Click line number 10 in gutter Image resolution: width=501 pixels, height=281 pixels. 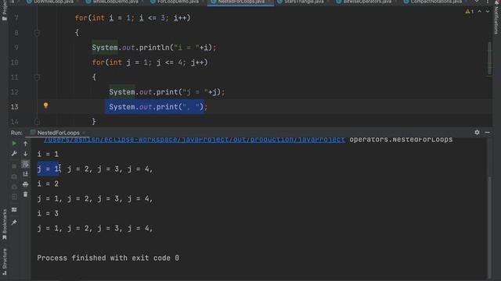click(x=14, y=62)
